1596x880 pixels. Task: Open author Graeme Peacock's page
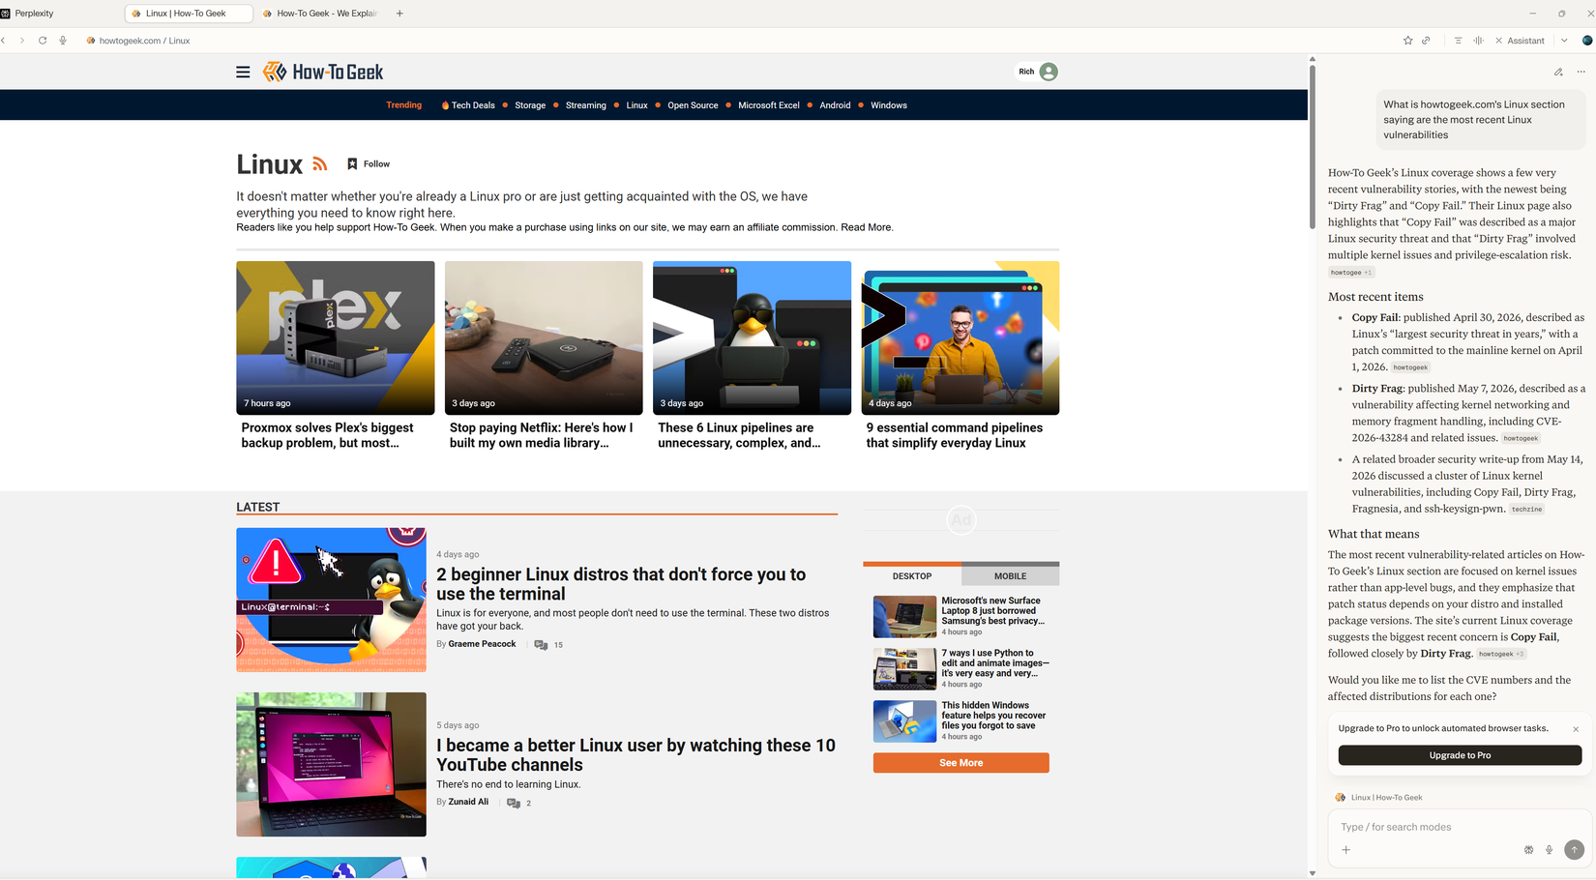(482, 644)
